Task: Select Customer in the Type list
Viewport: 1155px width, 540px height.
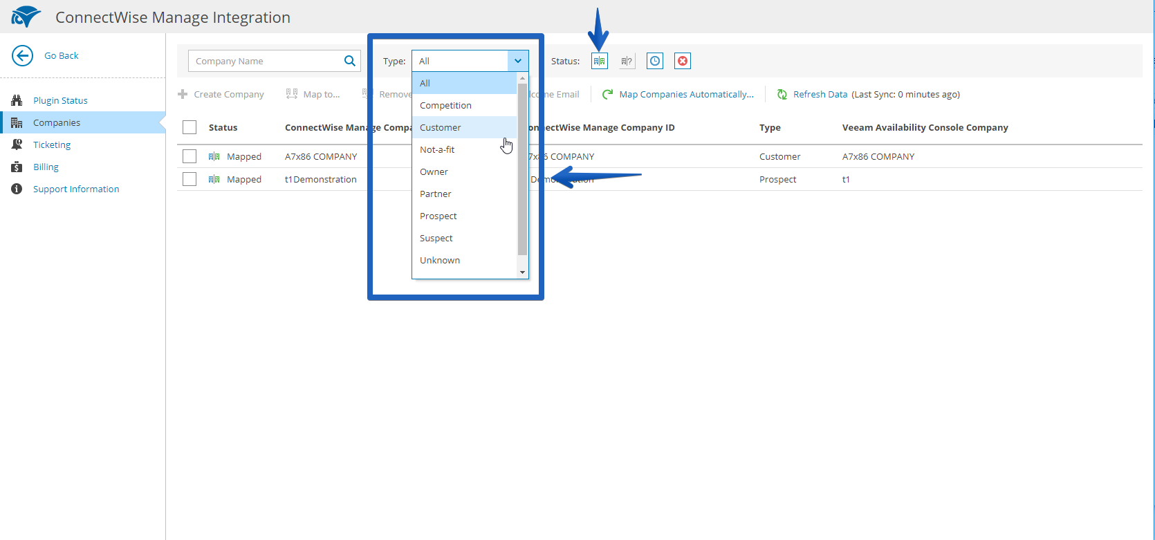Action: (465, 127)
